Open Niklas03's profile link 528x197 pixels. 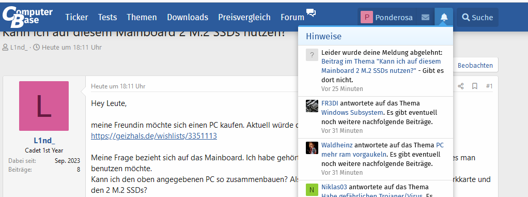pyautogui.click(x=334, y=187)
